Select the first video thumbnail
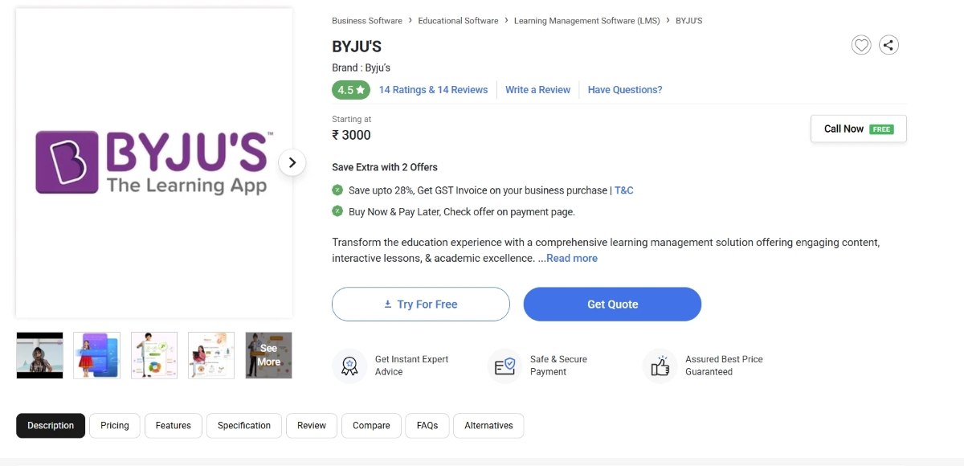 point(39,355)
